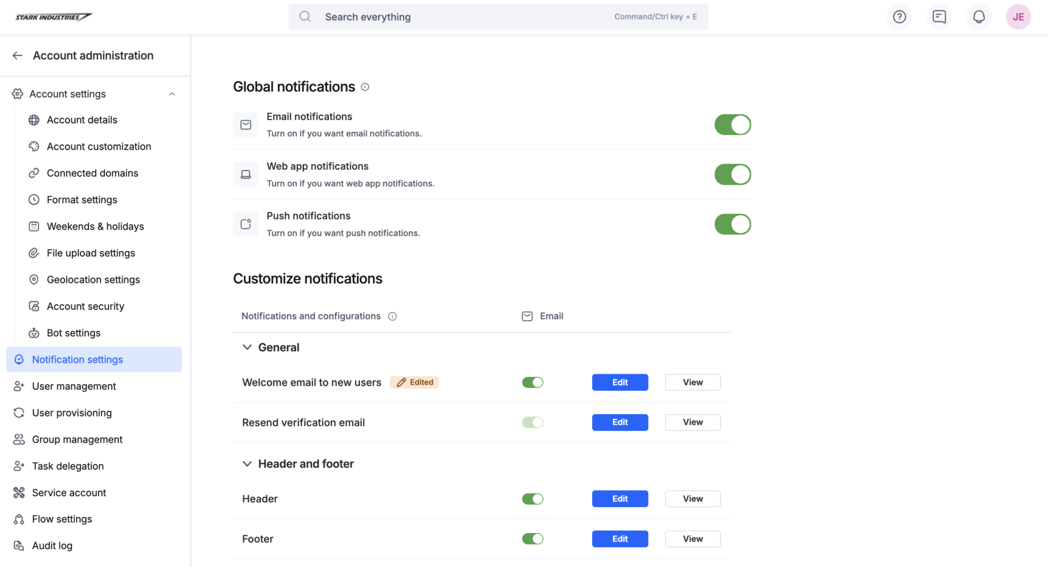Collapse the Account settings section chevron
The image size is (1048, 567).
click(172, 94)
